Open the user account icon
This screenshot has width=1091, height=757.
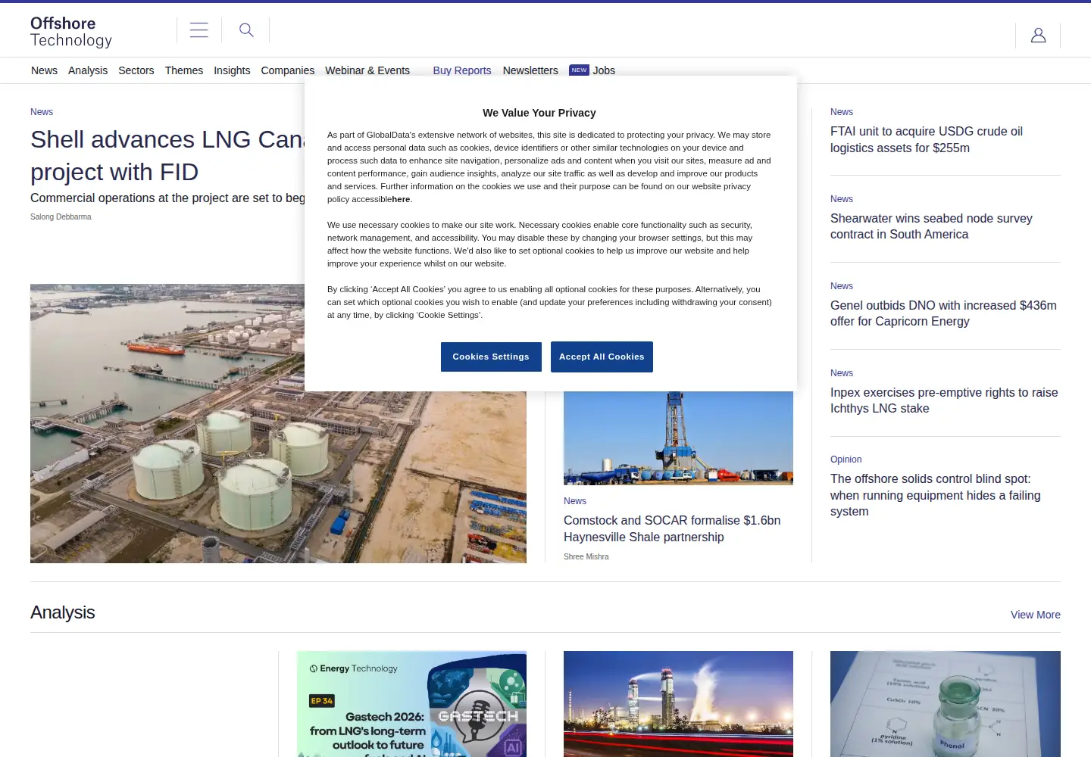(1038, 35)
